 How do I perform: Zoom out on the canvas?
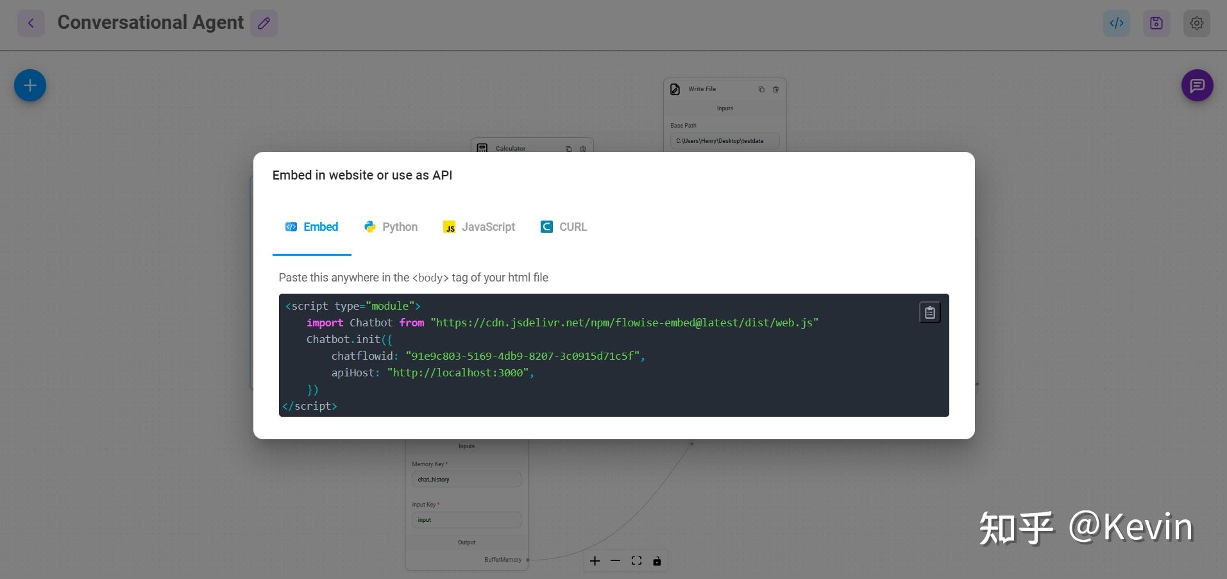[615, 561]
